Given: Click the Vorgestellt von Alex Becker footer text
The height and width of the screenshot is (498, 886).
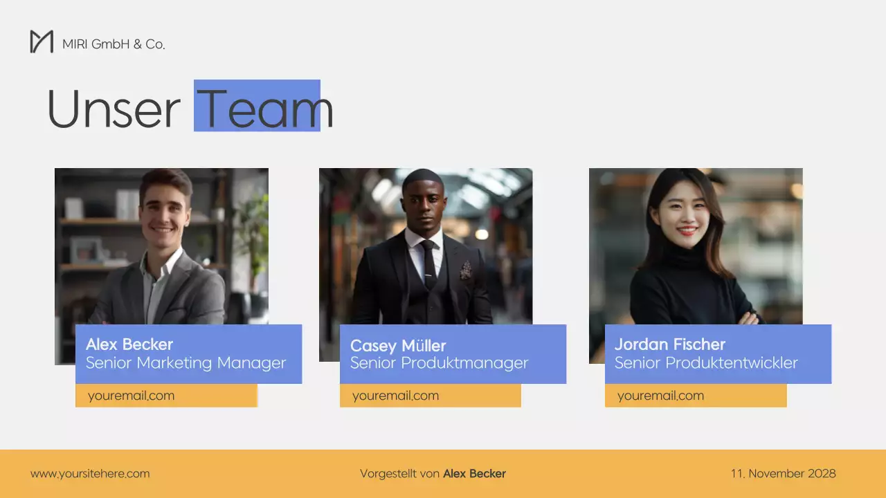Looking at the screenshot, I should [x=433, y=474].
